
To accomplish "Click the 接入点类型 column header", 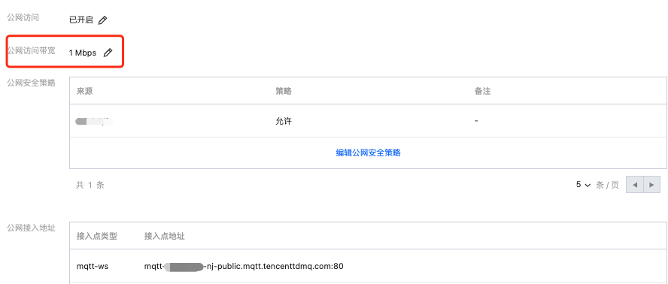I will click(x=97, y=236).
